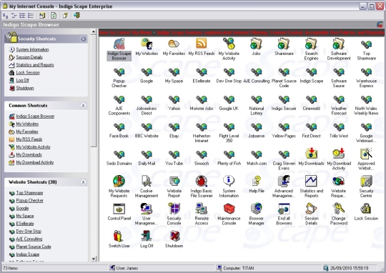Click the first view-mode toolbar icon
The height and width of the screenshot is (273, 386).
tap(6, 16)
